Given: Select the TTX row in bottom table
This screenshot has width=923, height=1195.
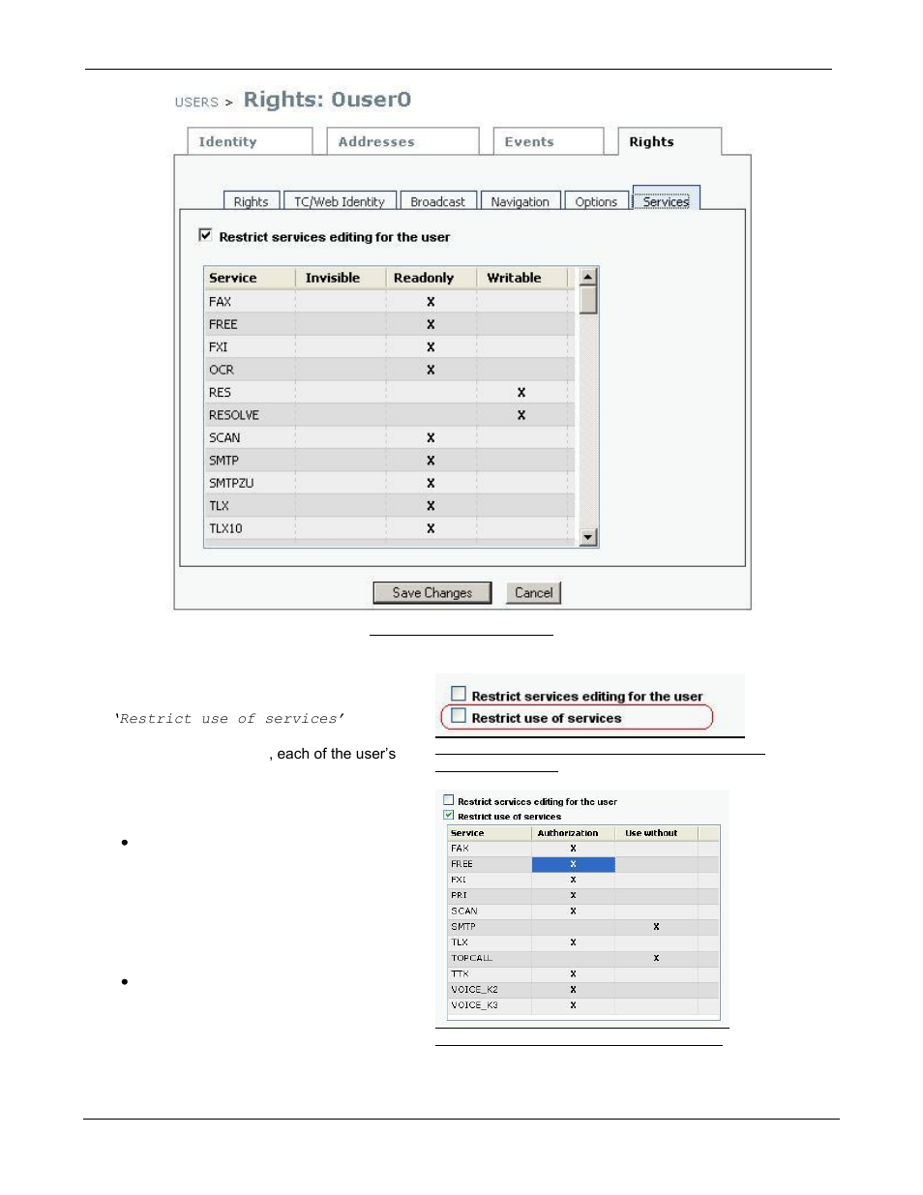Looking at the screenshot, I should point(583,973).
